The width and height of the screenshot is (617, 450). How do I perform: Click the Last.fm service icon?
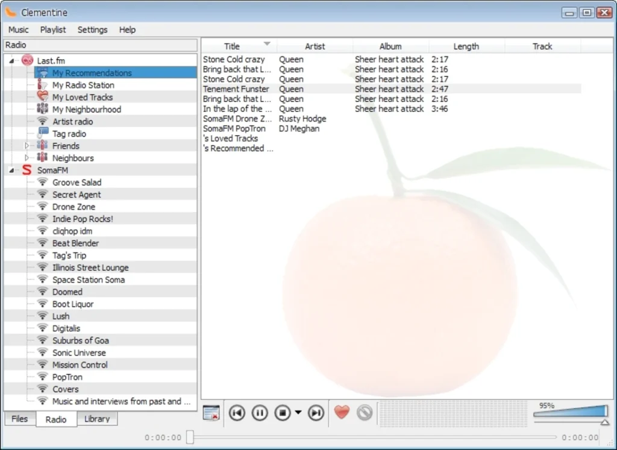coord(27,60)
